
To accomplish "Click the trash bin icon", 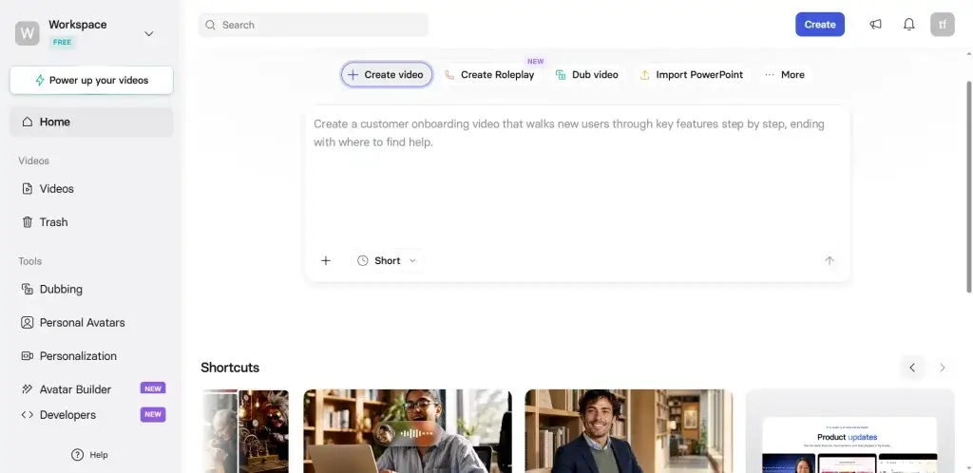I will (x=28, y=222).
